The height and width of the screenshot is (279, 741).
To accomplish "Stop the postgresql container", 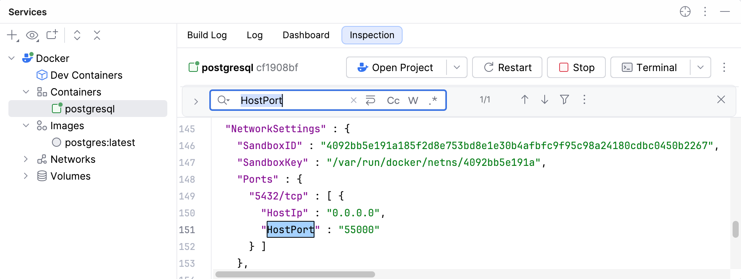I will click(576, 68).
